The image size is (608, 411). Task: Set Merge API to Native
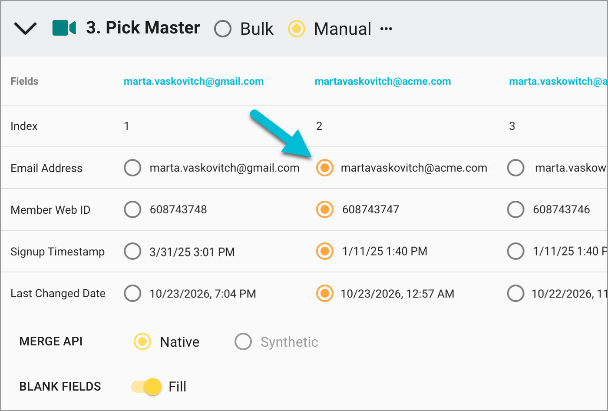[142, 341]
